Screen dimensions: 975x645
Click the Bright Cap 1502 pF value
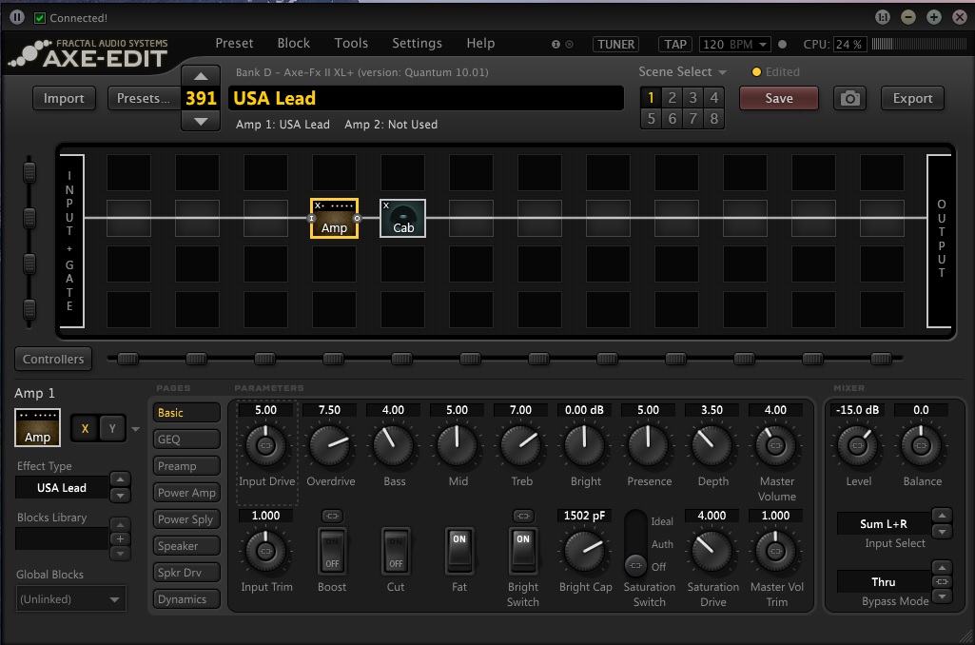(x=584, y=516)
